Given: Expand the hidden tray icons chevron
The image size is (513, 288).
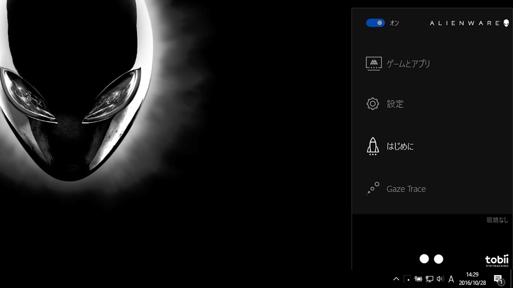Looking at the screenshot, I should 396,279.
